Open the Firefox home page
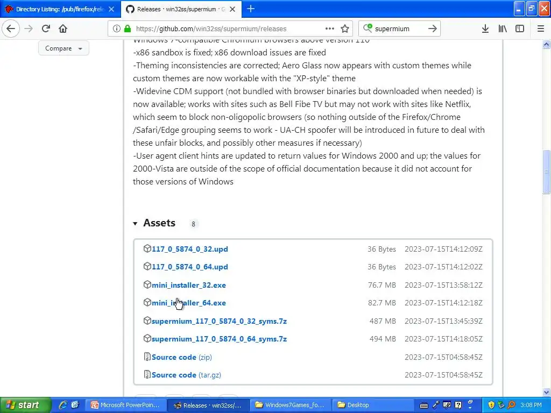 click(63, 29)
